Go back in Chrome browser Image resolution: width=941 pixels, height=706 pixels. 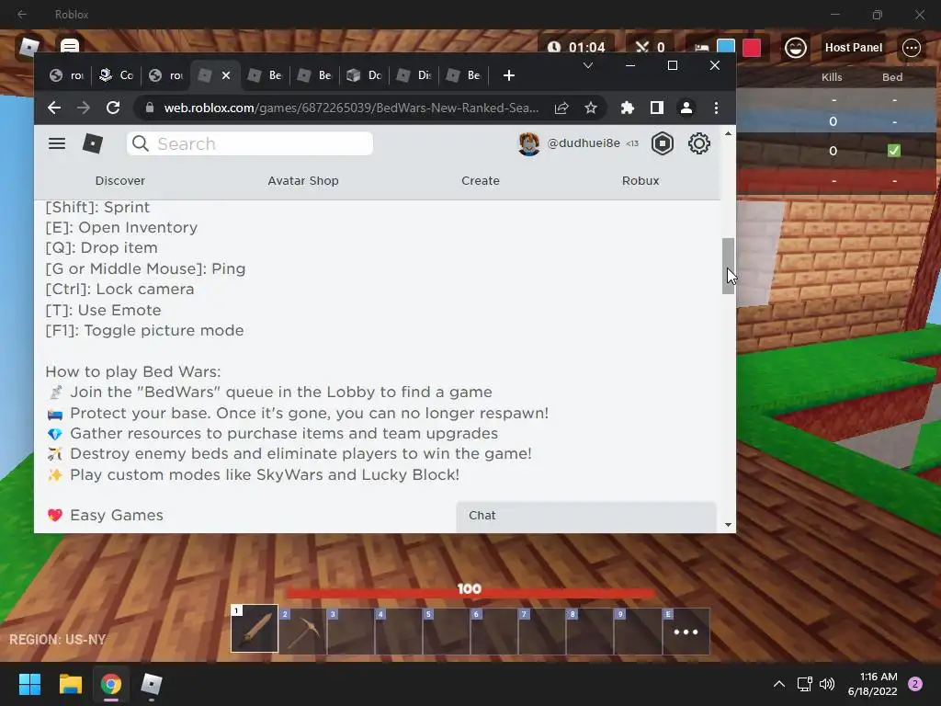[x=54, y=108]
